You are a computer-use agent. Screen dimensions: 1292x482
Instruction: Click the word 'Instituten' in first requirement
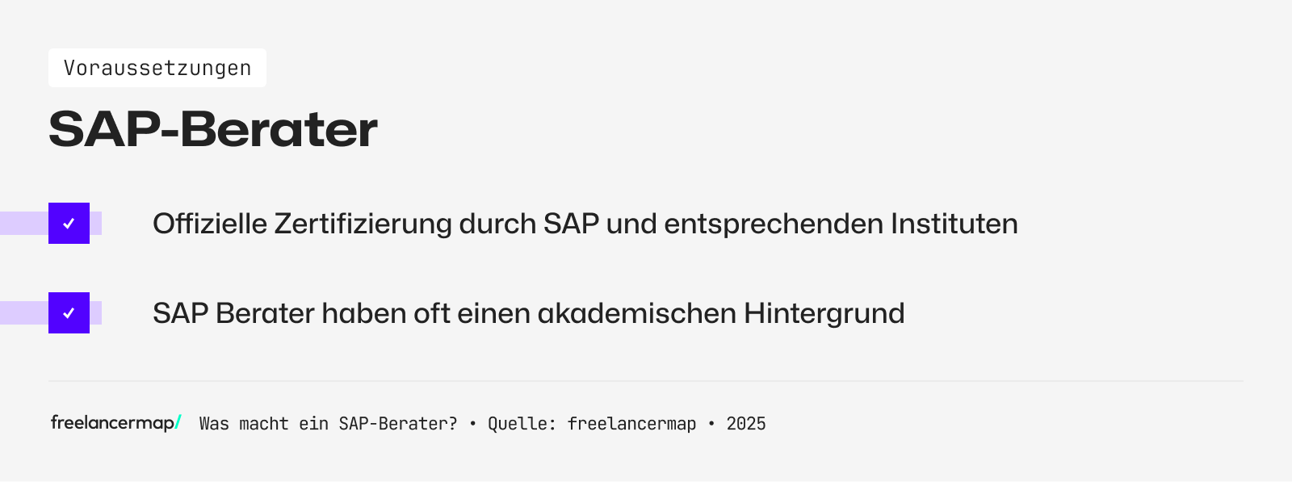tap(954, 224)
